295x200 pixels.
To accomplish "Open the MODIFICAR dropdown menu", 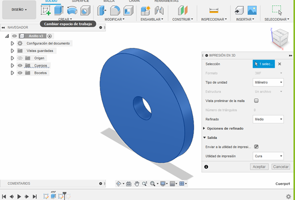I will (x=114, y=19).
